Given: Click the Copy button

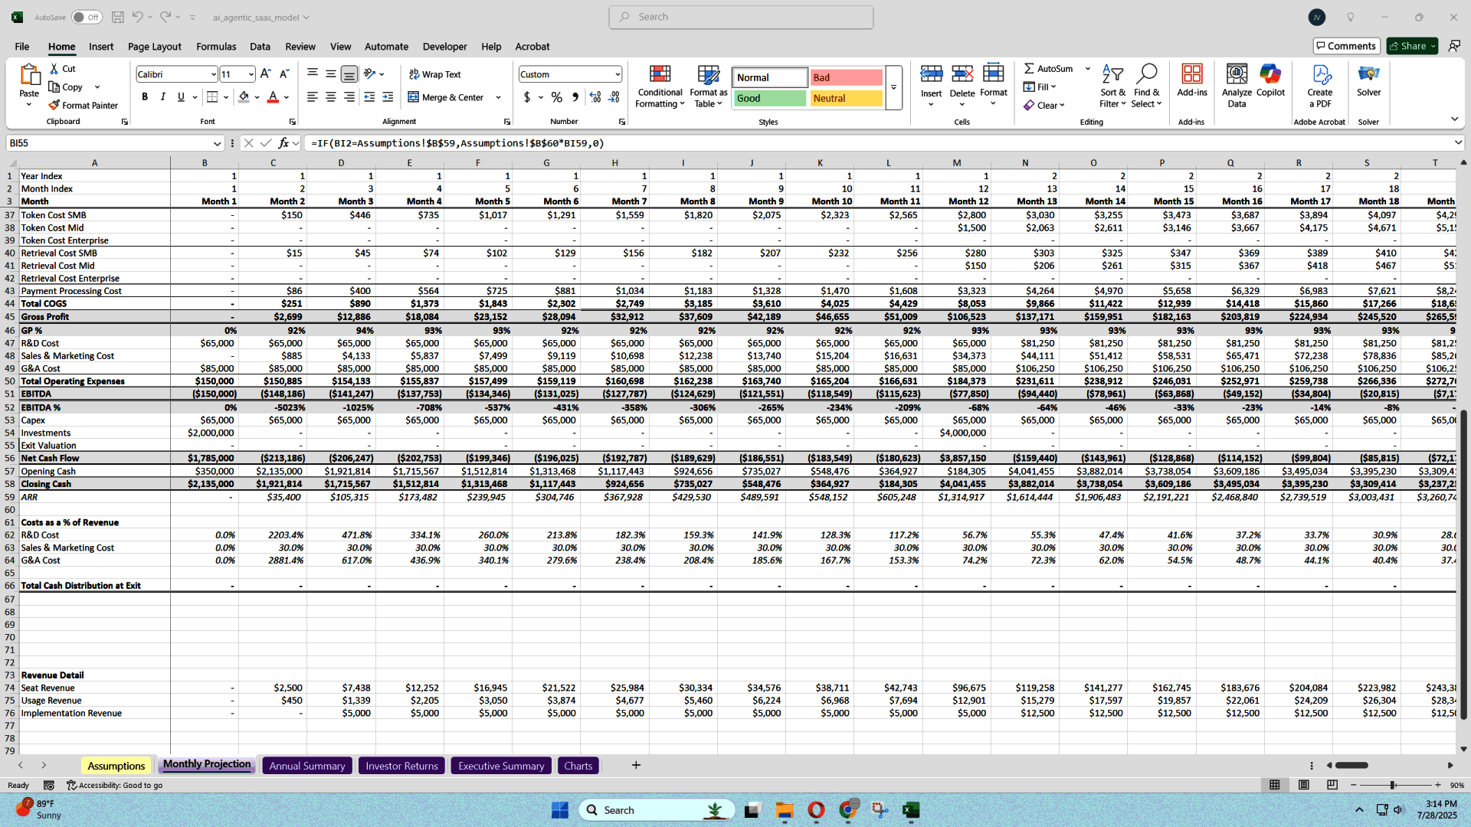Looking at the screenshot, I should click(x=66, y=87).
